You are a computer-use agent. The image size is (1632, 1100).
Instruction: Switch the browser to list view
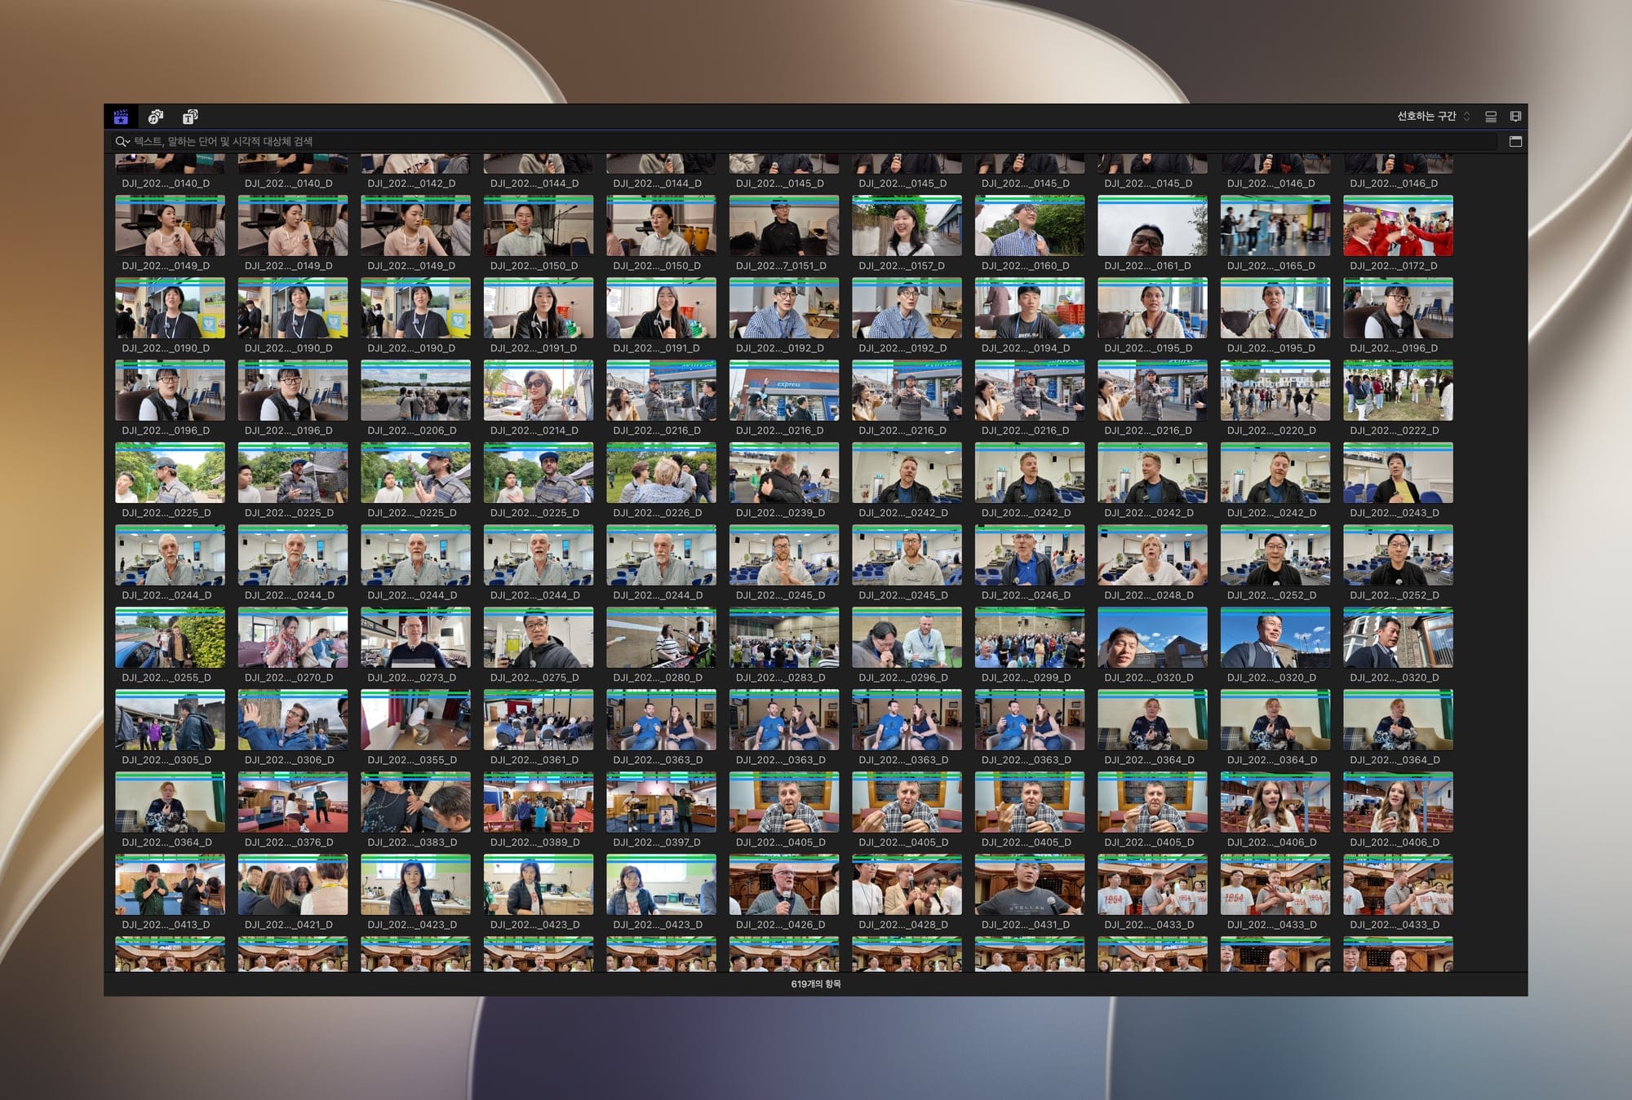pyautogui.click(x=1491, y=117)
